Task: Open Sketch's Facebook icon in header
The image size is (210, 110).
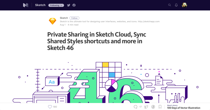Action: point(74,5)
